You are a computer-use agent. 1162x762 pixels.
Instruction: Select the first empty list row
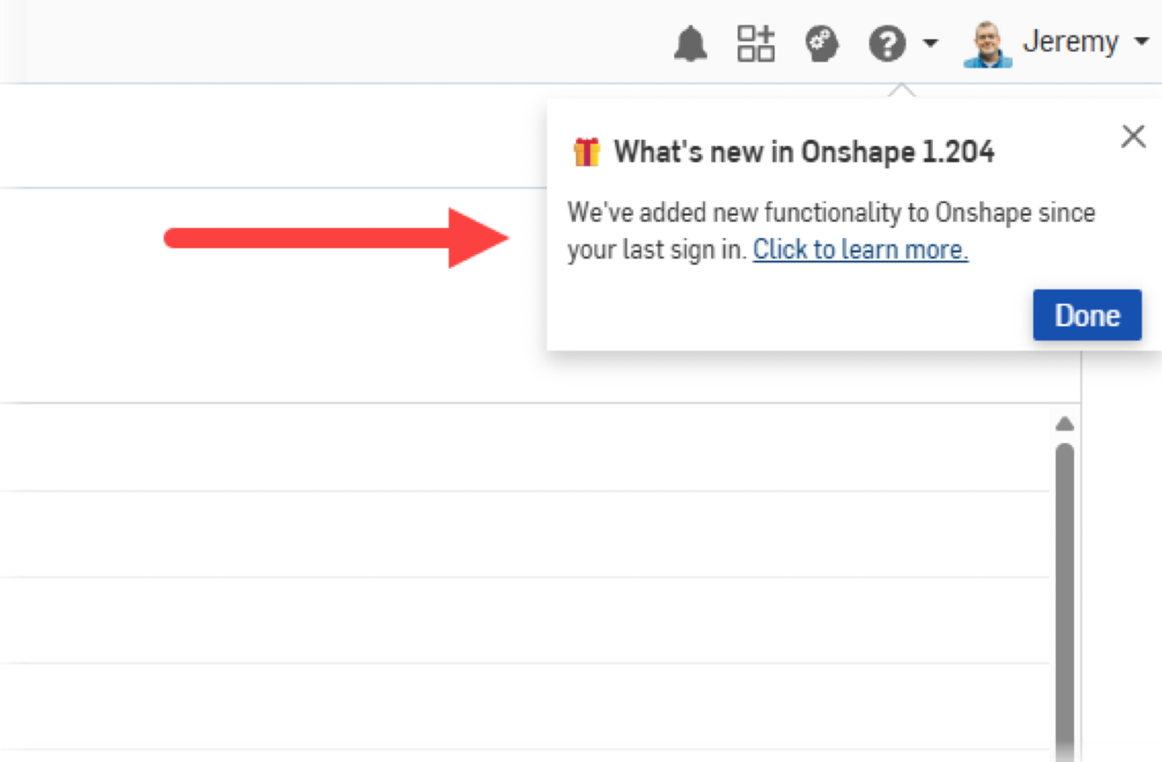(523, 447)
